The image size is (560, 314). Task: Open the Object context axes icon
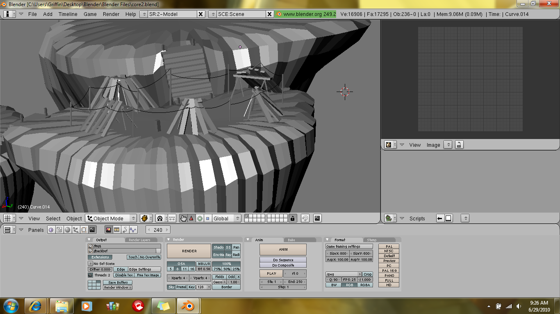tap(76, 230)
